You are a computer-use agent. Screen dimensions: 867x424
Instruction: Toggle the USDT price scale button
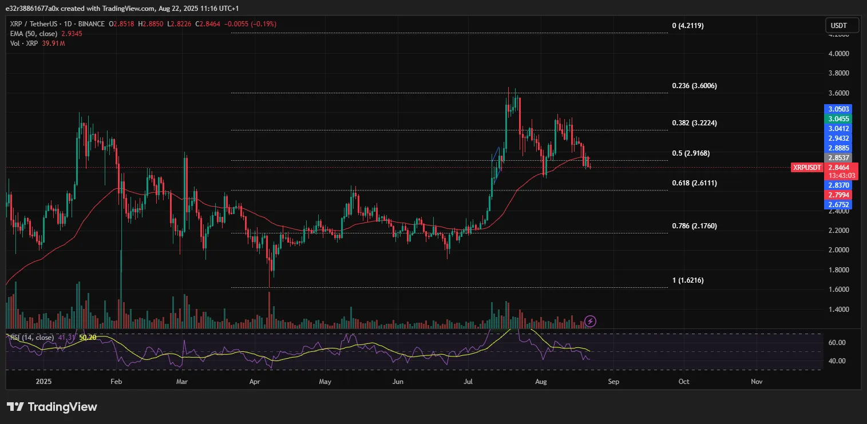click(841, 25)
